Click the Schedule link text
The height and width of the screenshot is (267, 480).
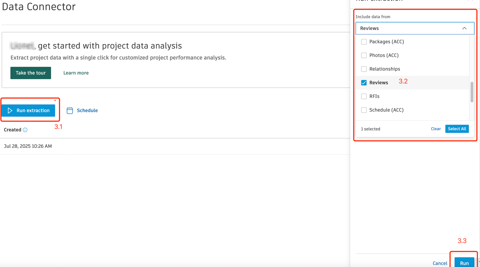(87, 110)
